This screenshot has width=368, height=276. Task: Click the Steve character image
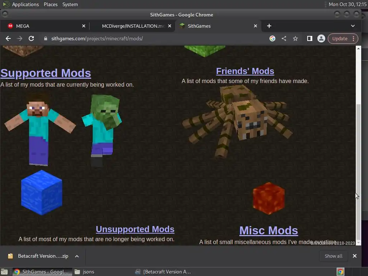pos(40,129)
